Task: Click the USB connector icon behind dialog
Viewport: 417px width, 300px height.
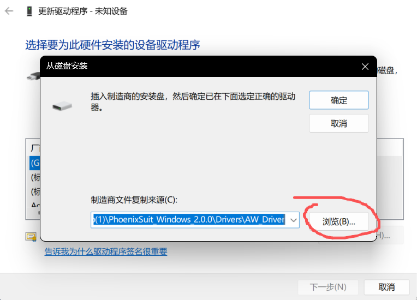Action: (x=33, y=76)
